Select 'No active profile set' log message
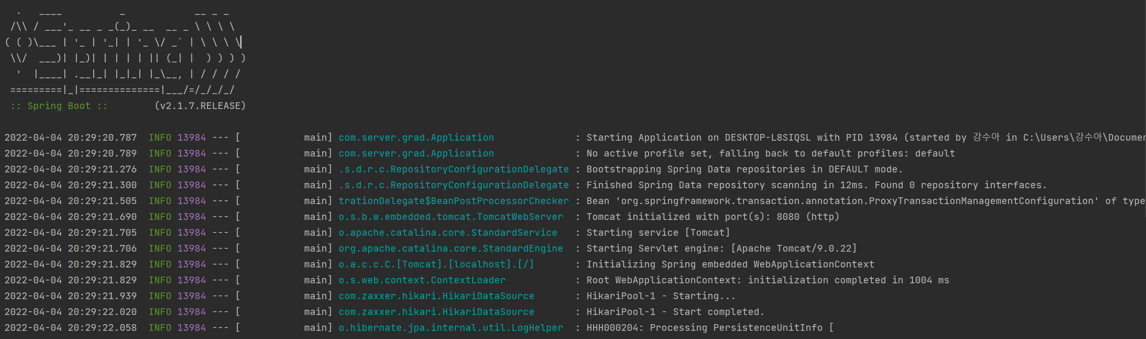Screen dimensions: 1146x339 tap(771, 153)
